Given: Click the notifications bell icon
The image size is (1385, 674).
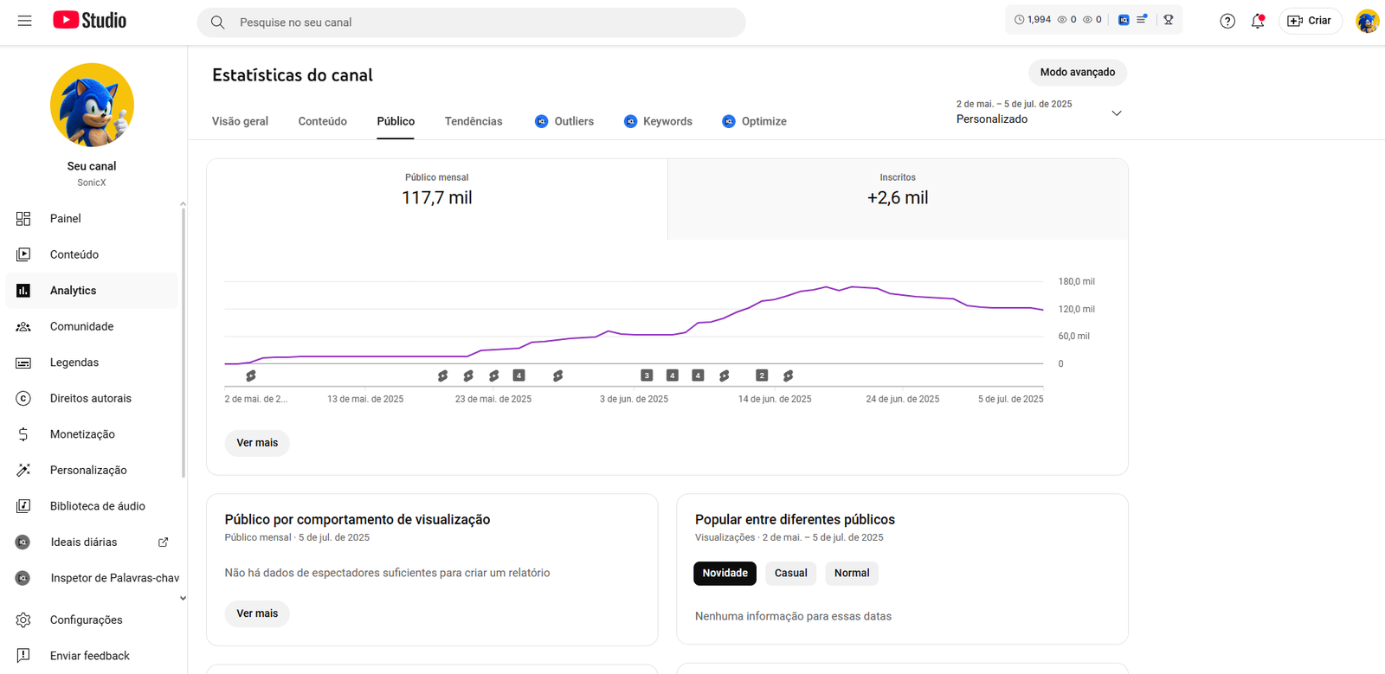Looking at the screenshot, I should click(x=1257, y=21).
